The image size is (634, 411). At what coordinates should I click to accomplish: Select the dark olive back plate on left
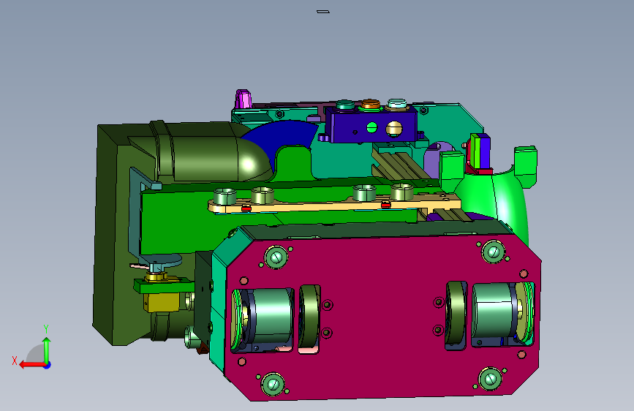[x=106, y=235]
